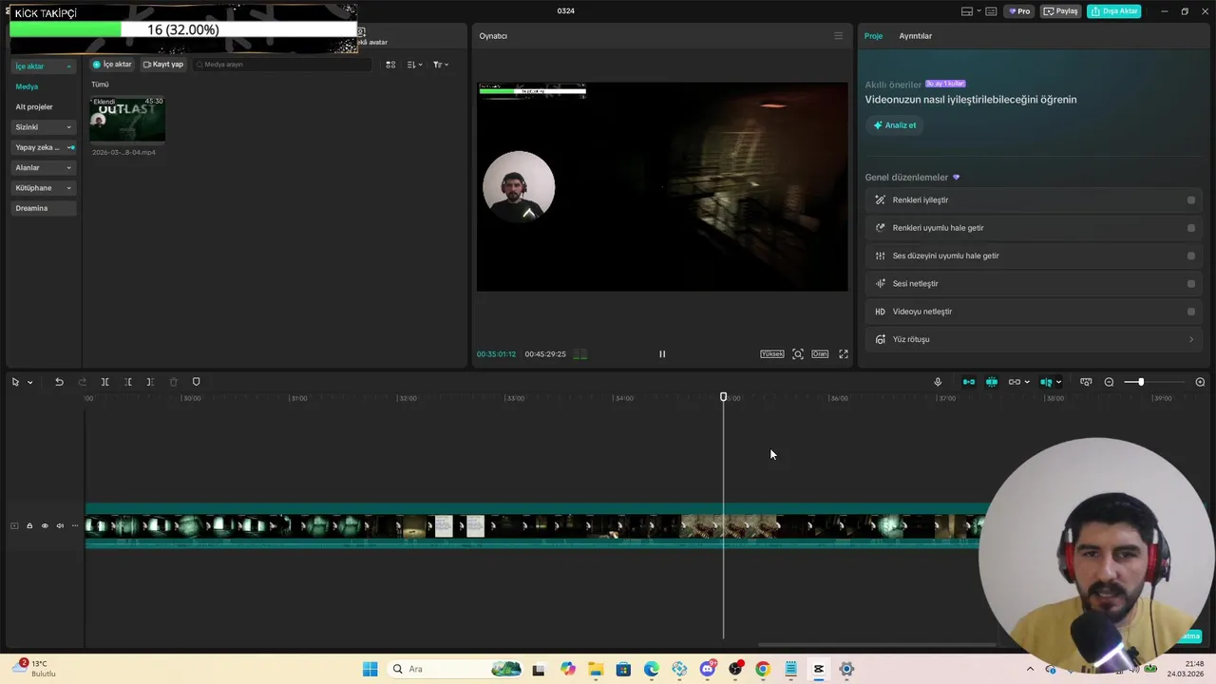The image size is (1216, 684).
Task: Click the timeline caption/cover icon near zoom
Action: (1086, 382)
